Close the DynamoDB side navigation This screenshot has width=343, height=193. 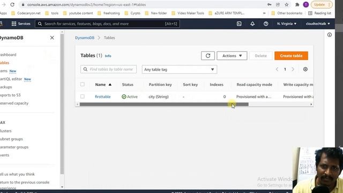tap(52, 38)
